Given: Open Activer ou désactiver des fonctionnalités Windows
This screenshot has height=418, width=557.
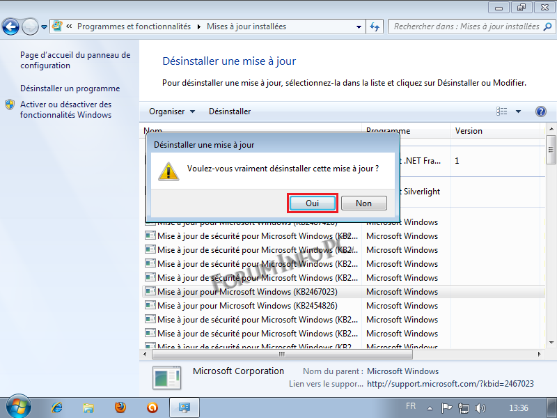Looking at the screenshot, I should (65, 109).
